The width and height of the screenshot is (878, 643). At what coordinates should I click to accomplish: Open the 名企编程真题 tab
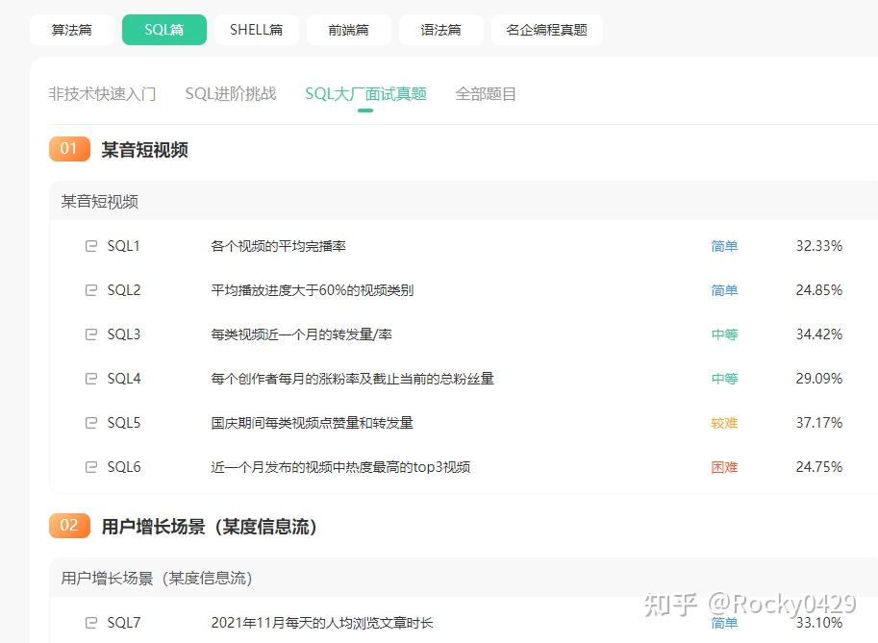coord(546,30)
